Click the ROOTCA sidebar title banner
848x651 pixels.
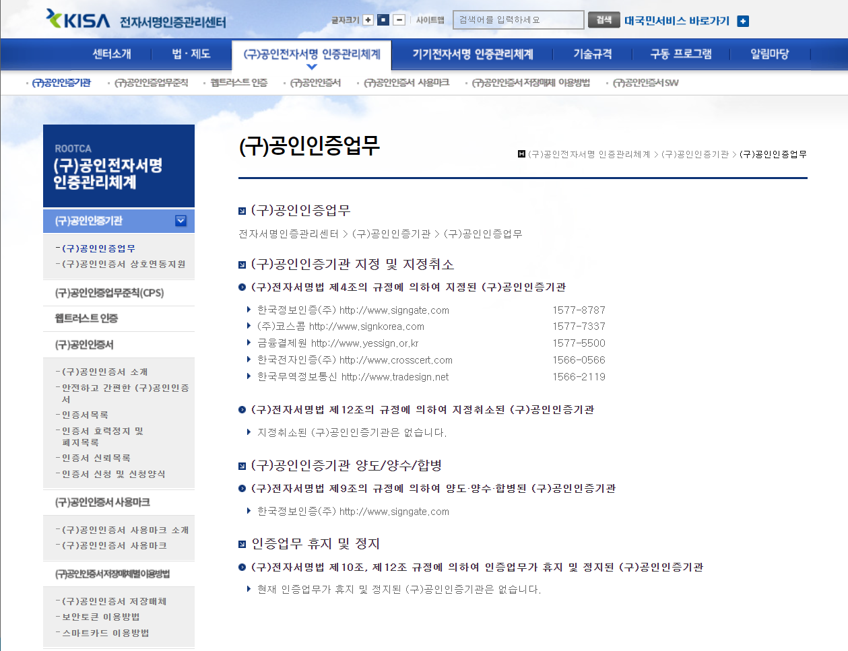119,166
